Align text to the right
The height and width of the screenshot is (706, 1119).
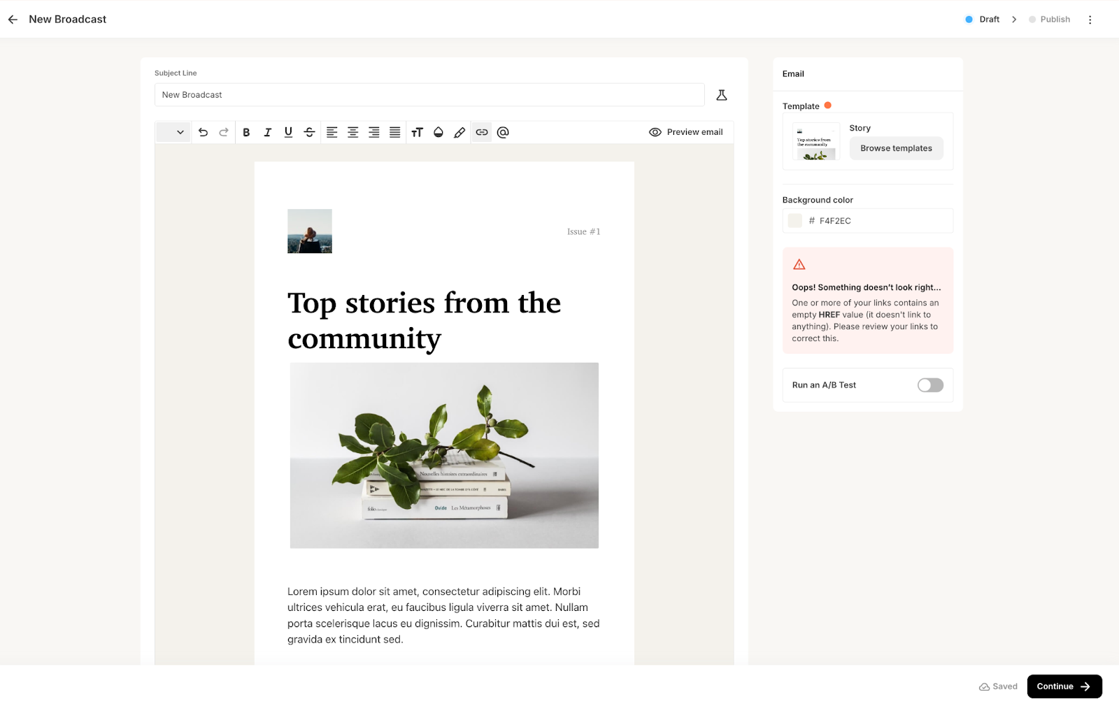click(374, 132)
